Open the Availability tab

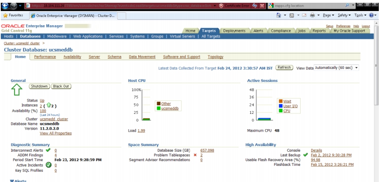pos(72,57)
